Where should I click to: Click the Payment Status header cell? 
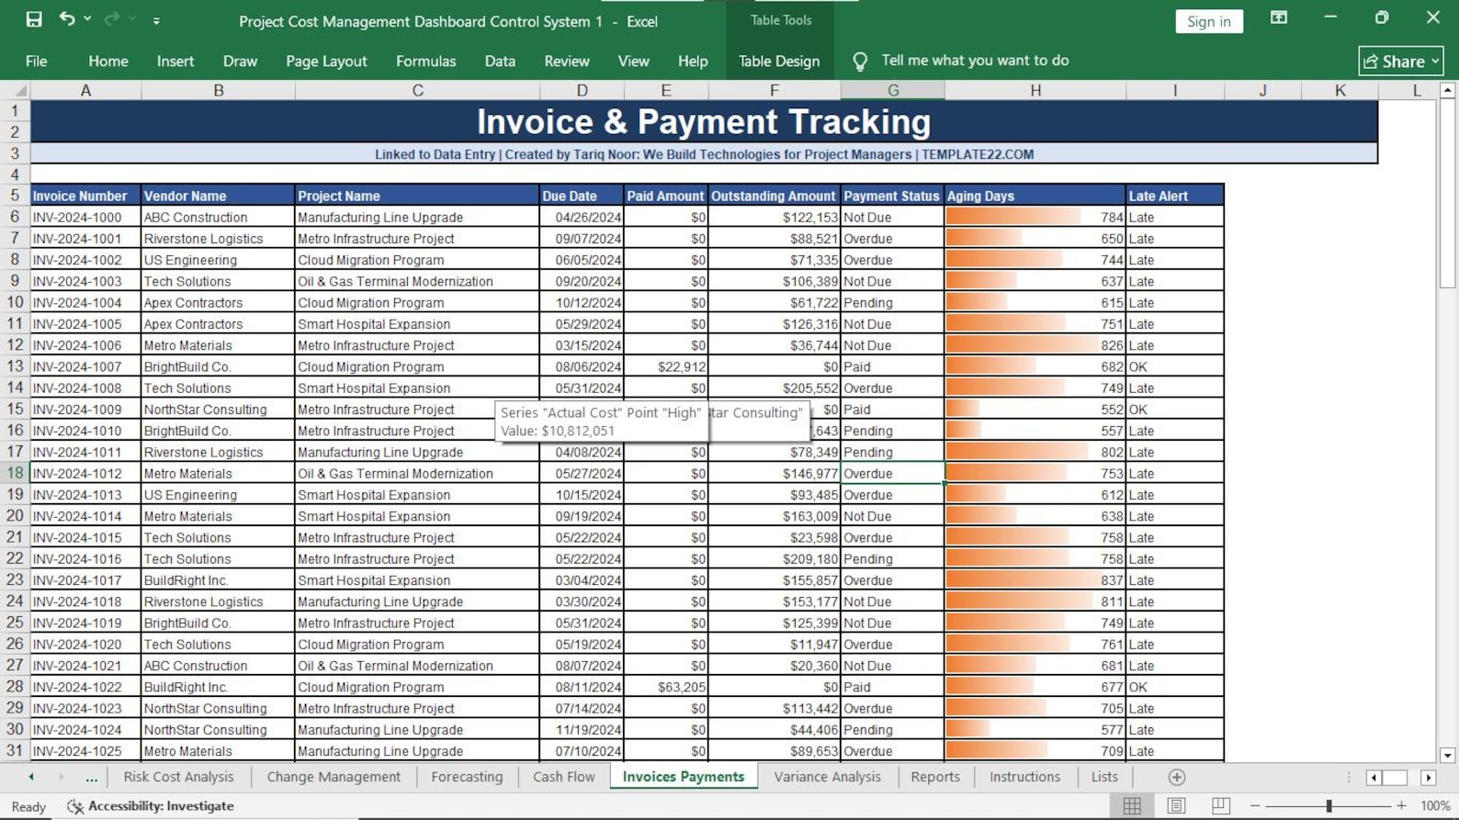point(892,196)
